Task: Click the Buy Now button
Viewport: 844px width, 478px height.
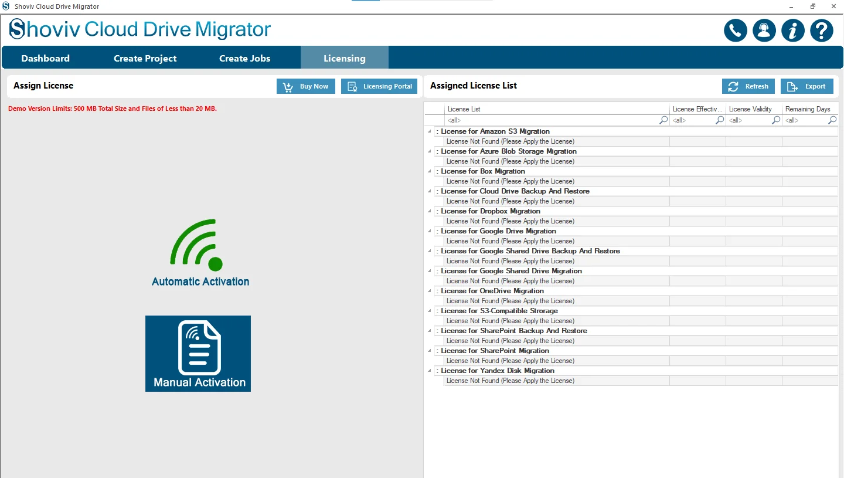Action: tap(306, 86)
